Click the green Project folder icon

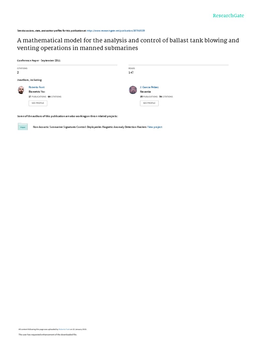point(23,127)
